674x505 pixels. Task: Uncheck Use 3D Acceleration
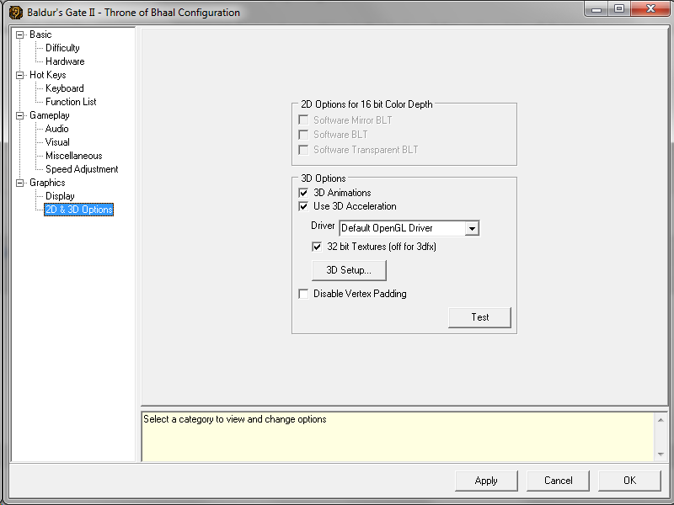303,206
